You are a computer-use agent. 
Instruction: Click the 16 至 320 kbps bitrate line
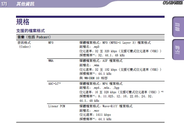[121, 92]
